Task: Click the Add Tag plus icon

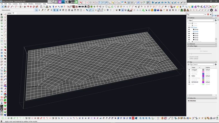Action: [x=189, y=64]
